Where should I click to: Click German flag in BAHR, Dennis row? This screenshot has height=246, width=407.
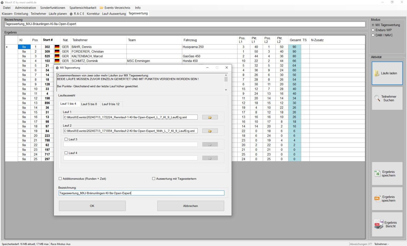point(57,47)
